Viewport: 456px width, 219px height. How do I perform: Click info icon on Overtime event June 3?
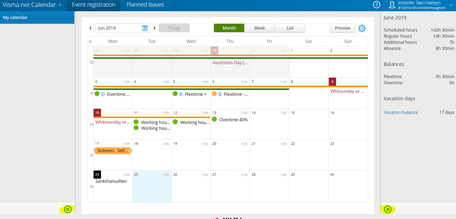click(103, 94)
